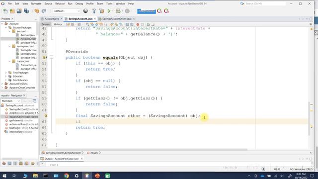This screenshot has height=179, width=318.
Task: Open the Windows Start menu
Action: 4,176
